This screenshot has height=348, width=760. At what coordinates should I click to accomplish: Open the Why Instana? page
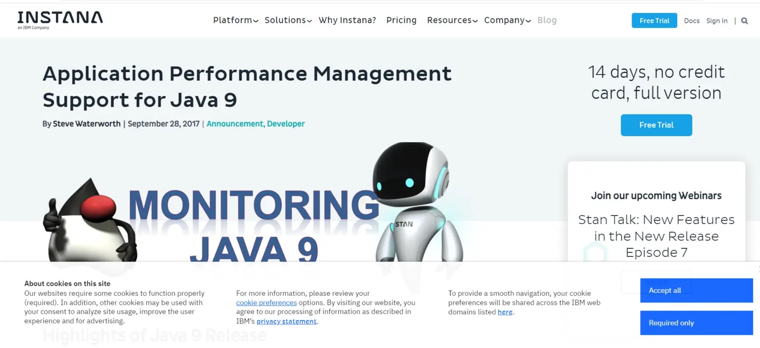click(x=347, y=20)
